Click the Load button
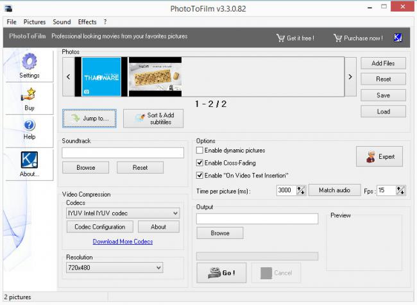417x305 pixels. [x=383, y=111]
